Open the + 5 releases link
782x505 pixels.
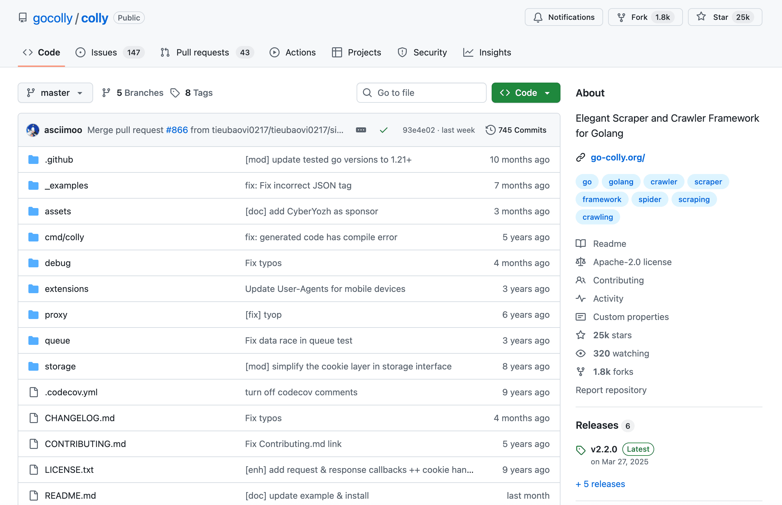[x=600, y=484]
